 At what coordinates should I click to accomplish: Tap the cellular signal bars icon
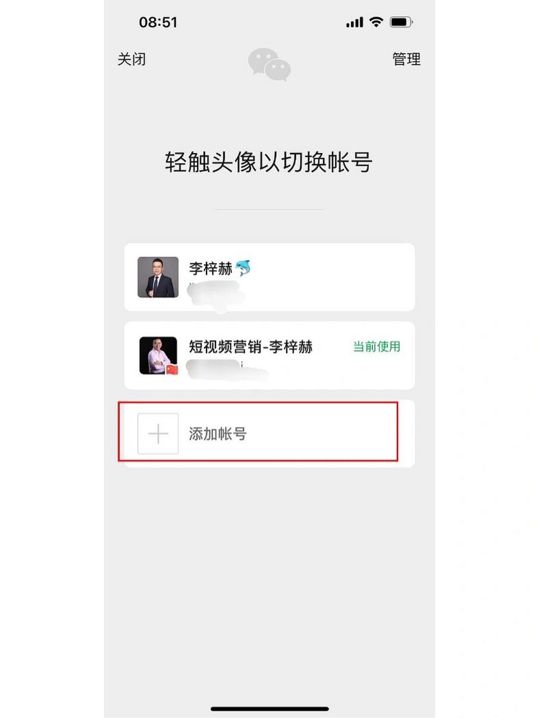coord(354,22)
